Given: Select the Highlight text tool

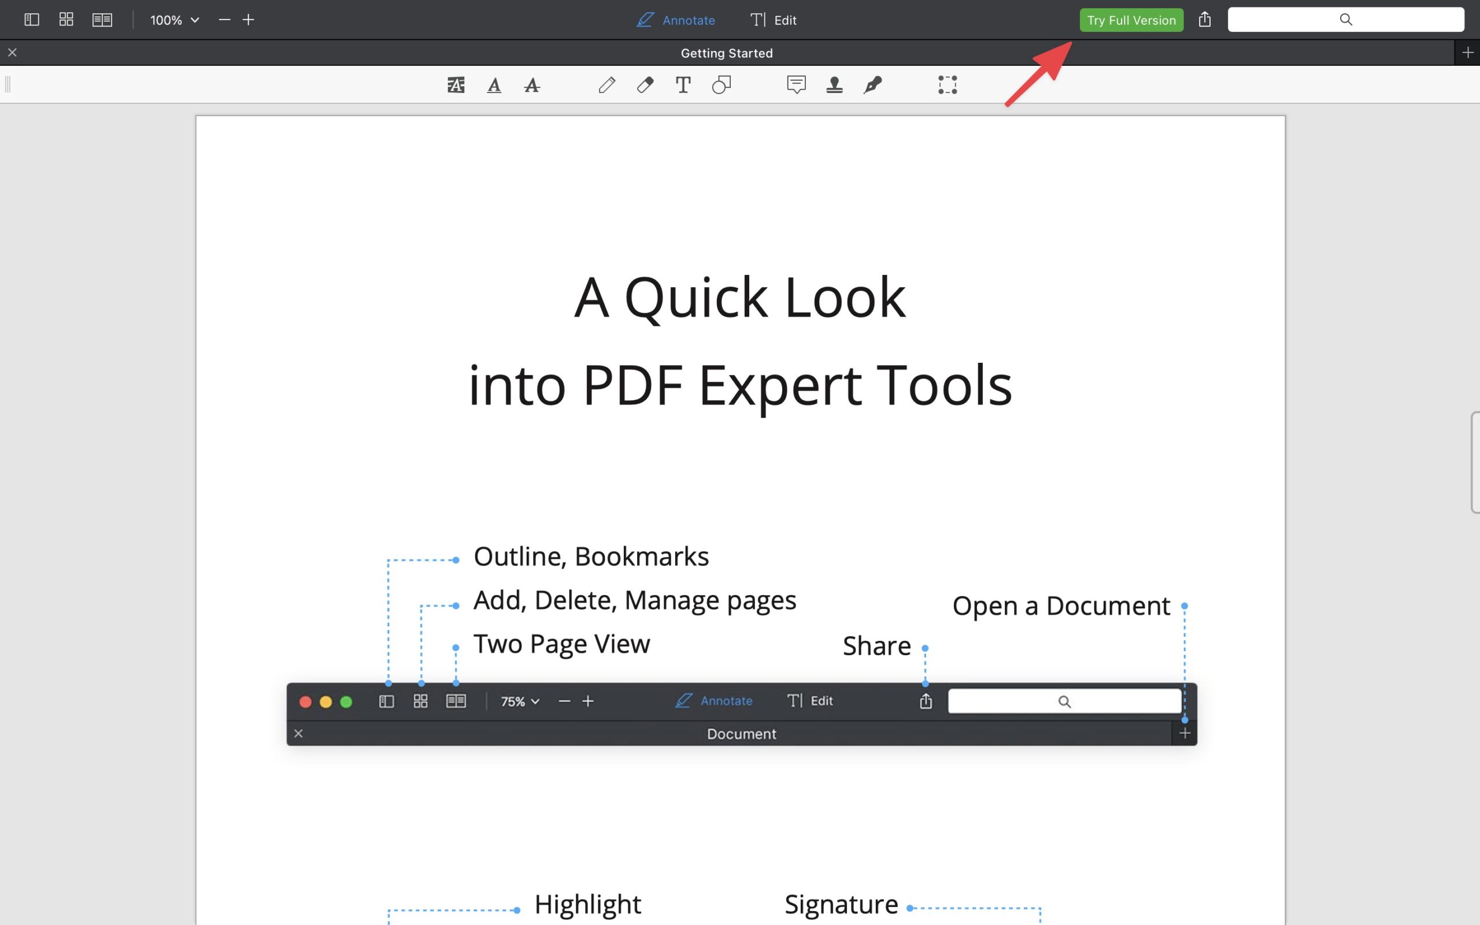Looking at the screenshot, I should pyautogui.click(x=456, y=84).
